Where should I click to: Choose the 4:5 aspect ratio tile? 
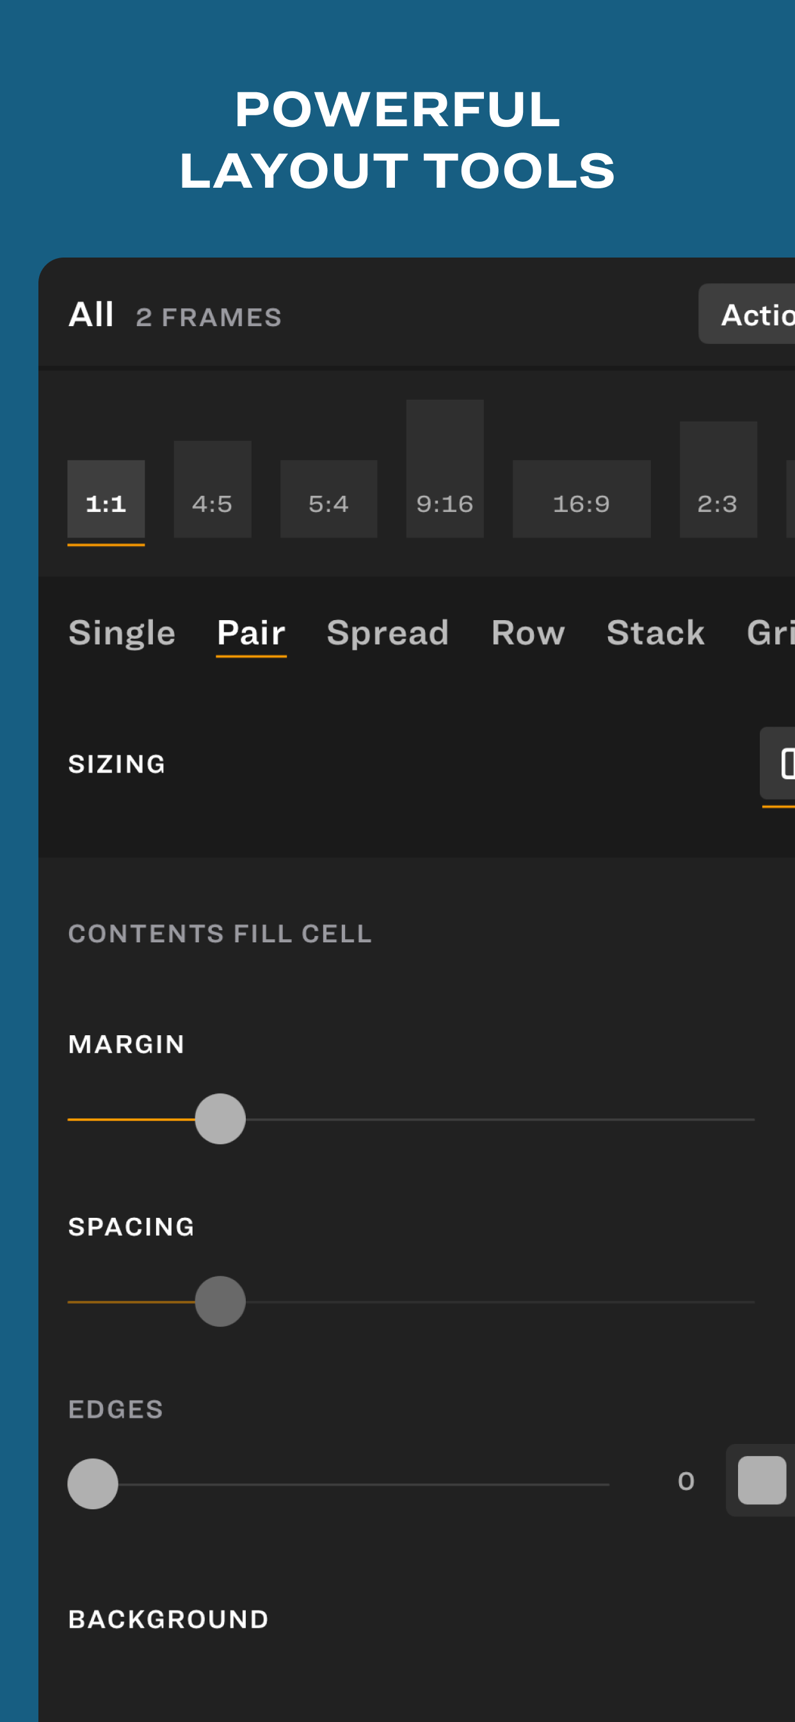[213, 489]
